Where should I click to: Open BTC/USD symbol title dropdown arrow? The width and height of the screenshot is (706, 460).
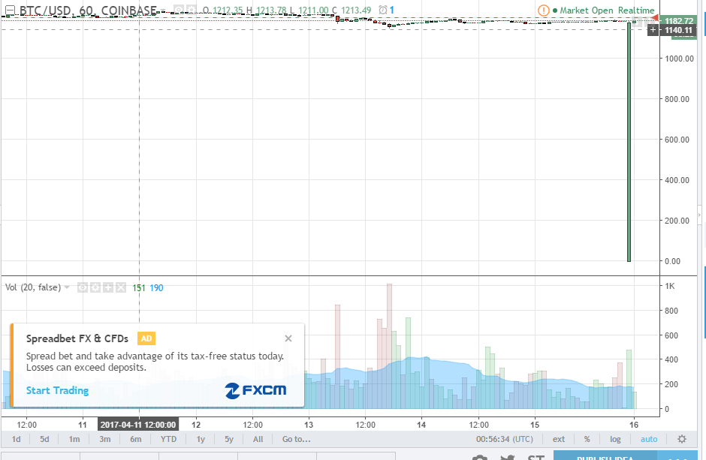pyautogui.click(x=163, y=11)
